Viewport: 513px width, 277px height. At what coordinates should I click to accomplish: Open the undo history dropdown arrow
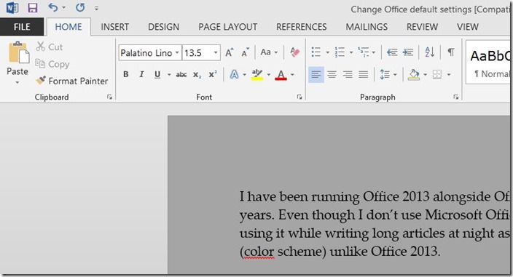(x=63, y=7)
